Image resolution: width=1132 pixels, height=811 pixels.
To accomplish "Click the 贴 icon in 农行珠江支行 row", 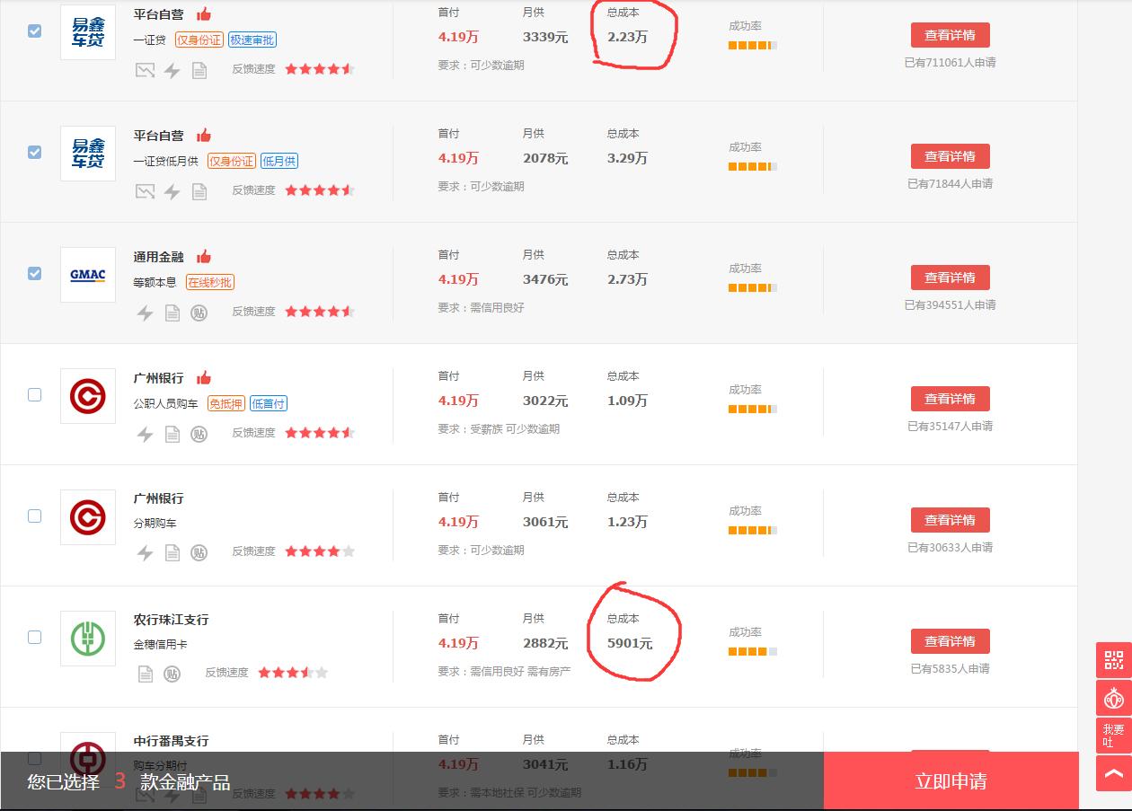I will point(172,674).
